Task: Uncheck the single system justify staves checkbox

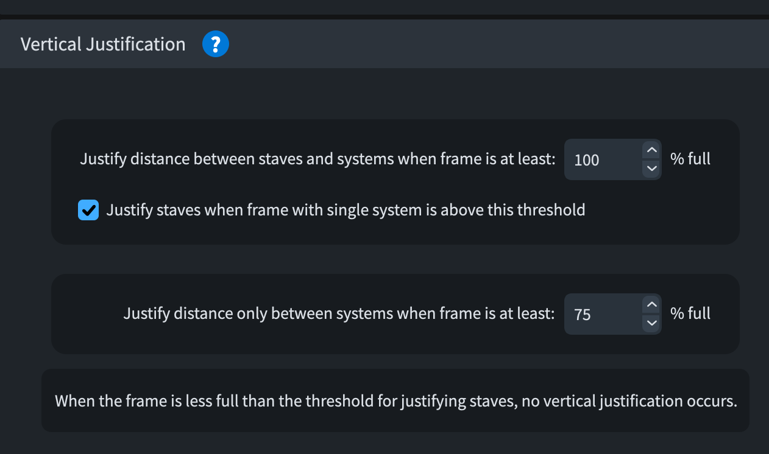Action: pos(88,211)
